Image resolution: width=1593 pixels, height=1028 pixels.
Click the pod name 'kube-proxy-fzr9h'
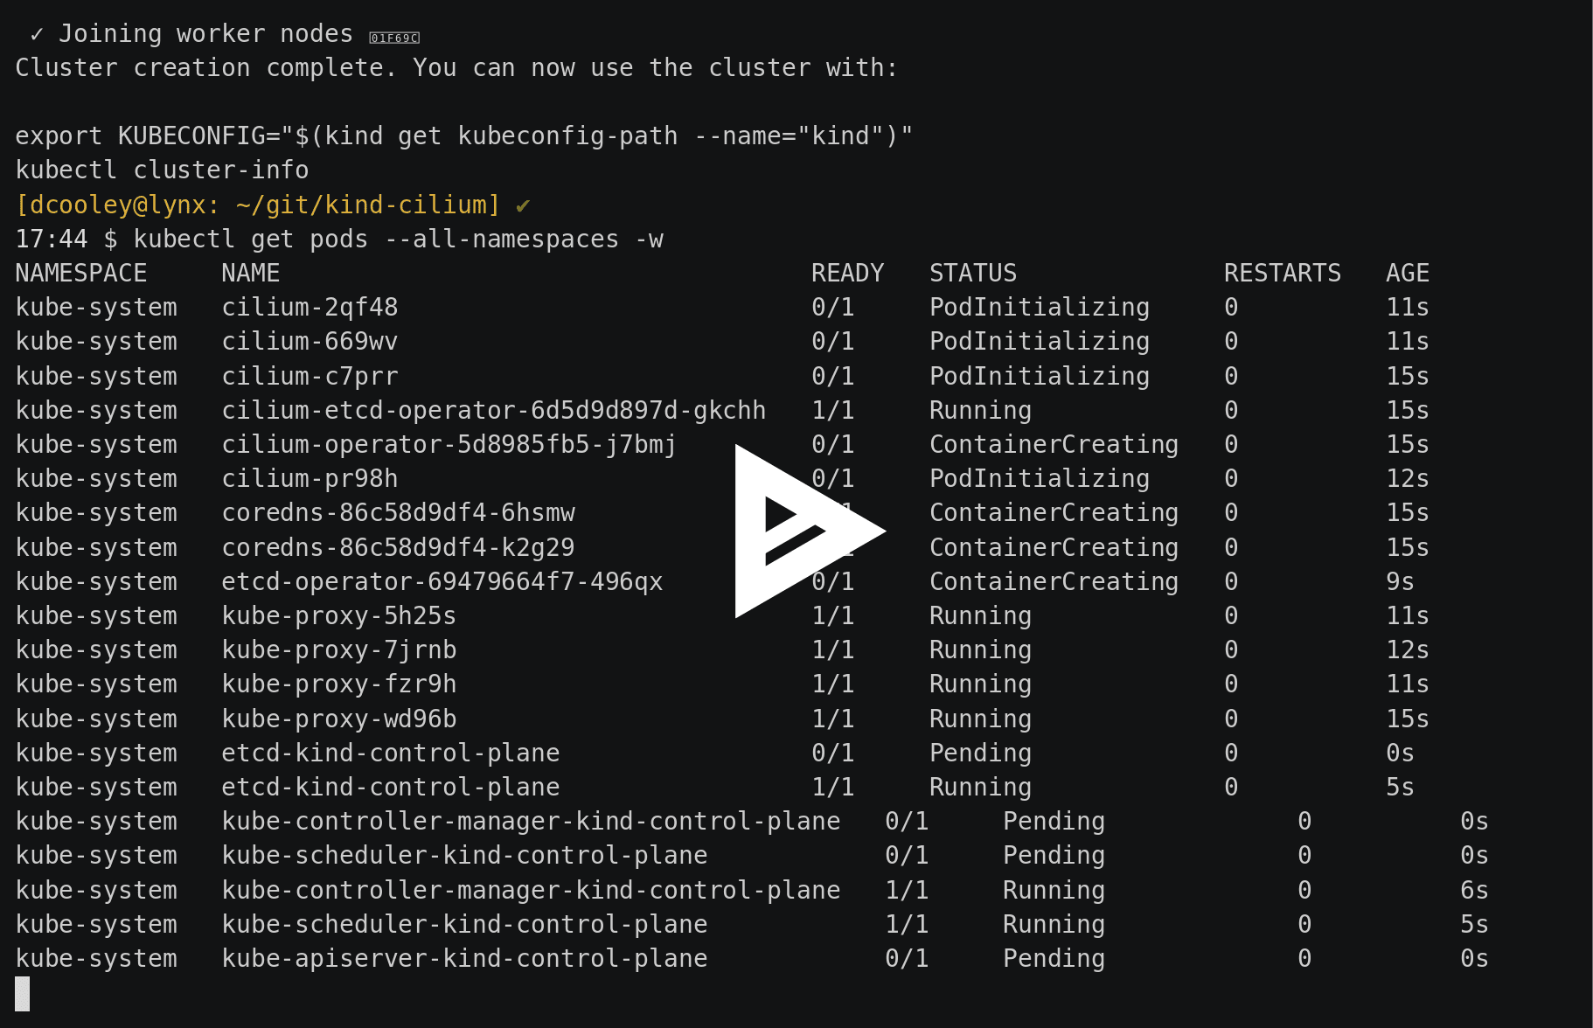(339, 684)
